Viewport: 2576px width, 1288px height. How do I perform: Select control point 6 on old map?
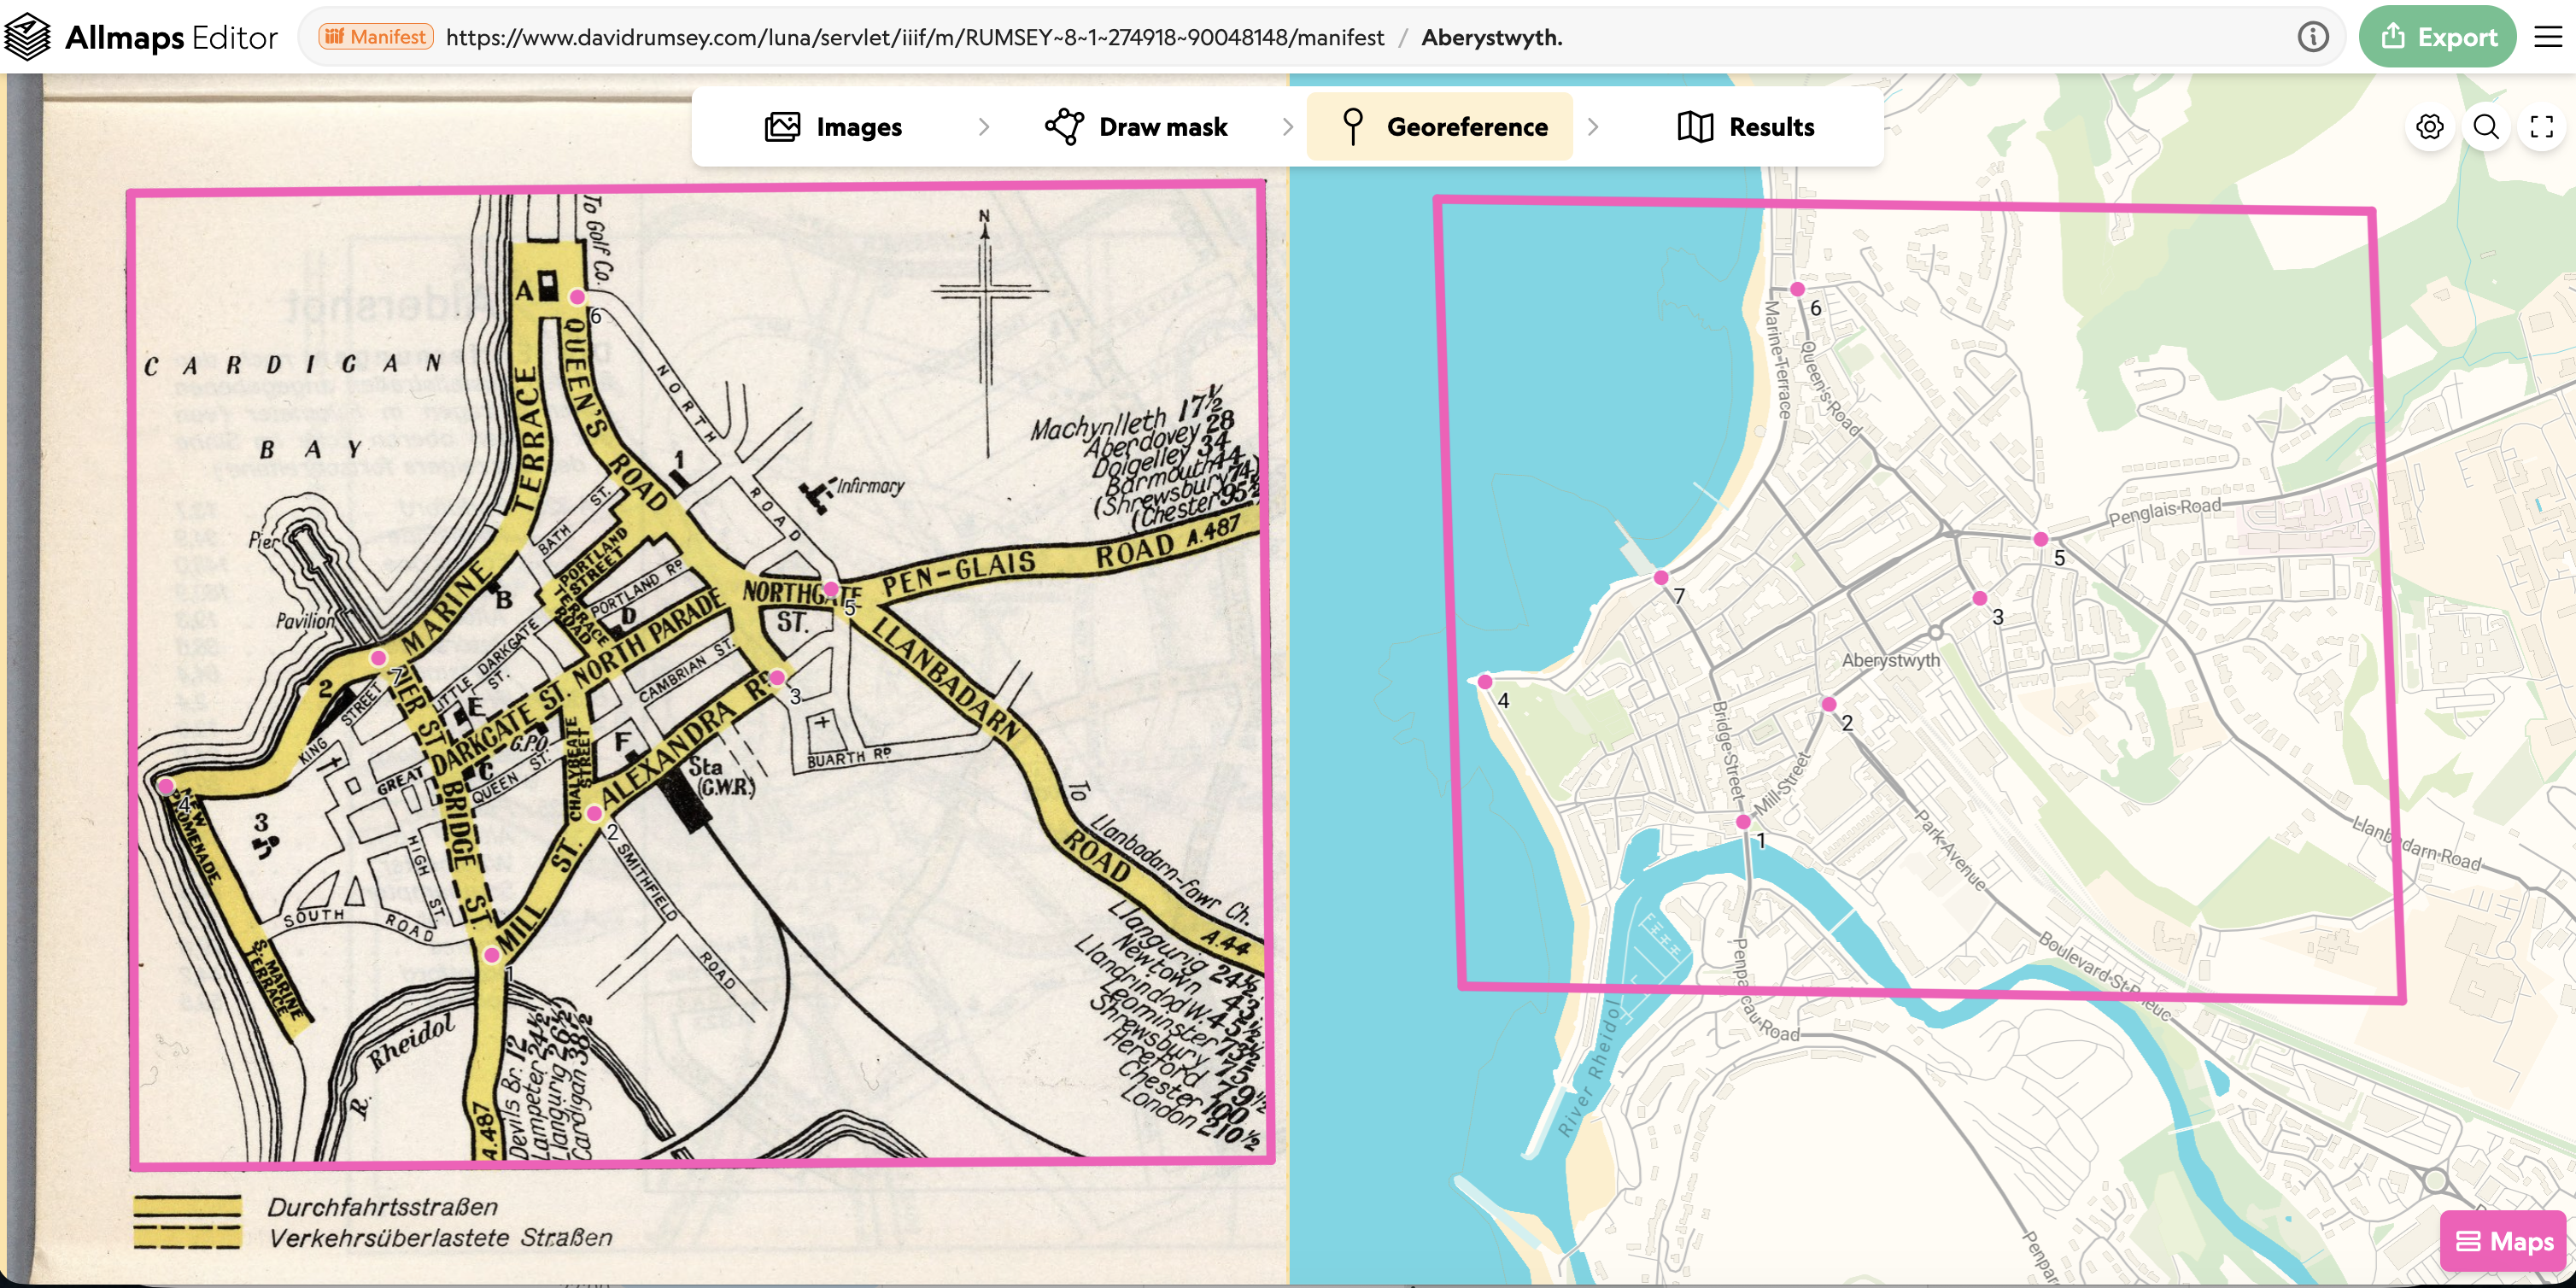[577, 297]
